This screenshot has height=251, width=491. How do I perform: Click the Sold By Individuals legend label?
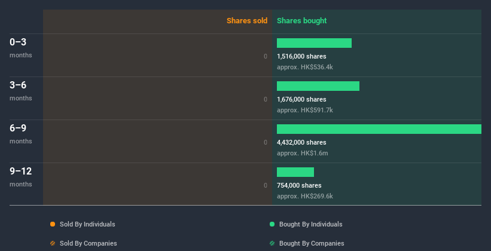tap(87, 224)
